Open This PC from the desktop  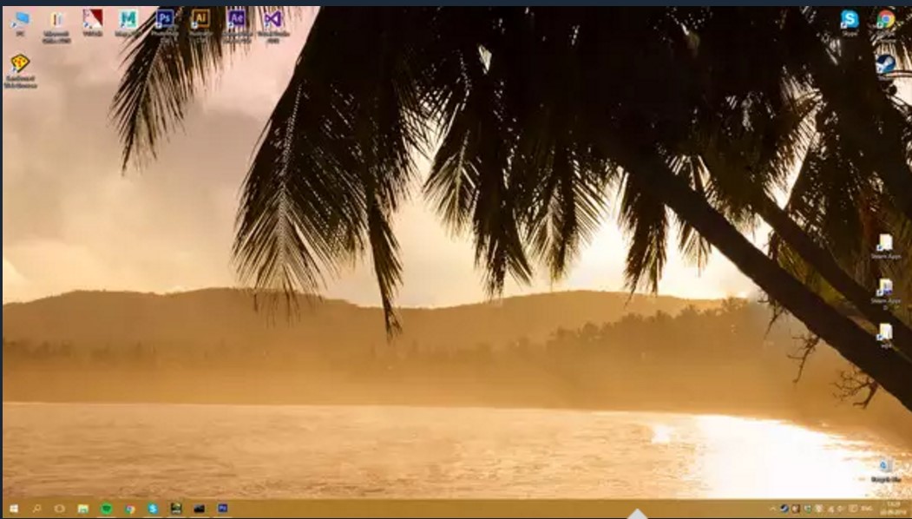(18, 19)
